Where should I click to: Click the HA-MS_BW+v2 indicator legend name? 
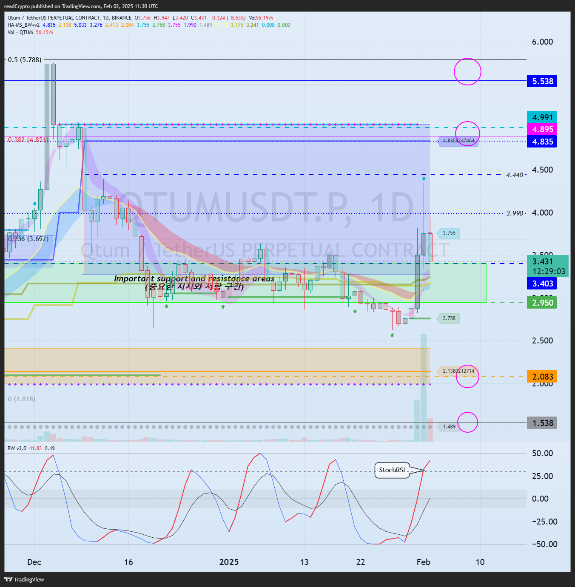[x=23, y=25]
